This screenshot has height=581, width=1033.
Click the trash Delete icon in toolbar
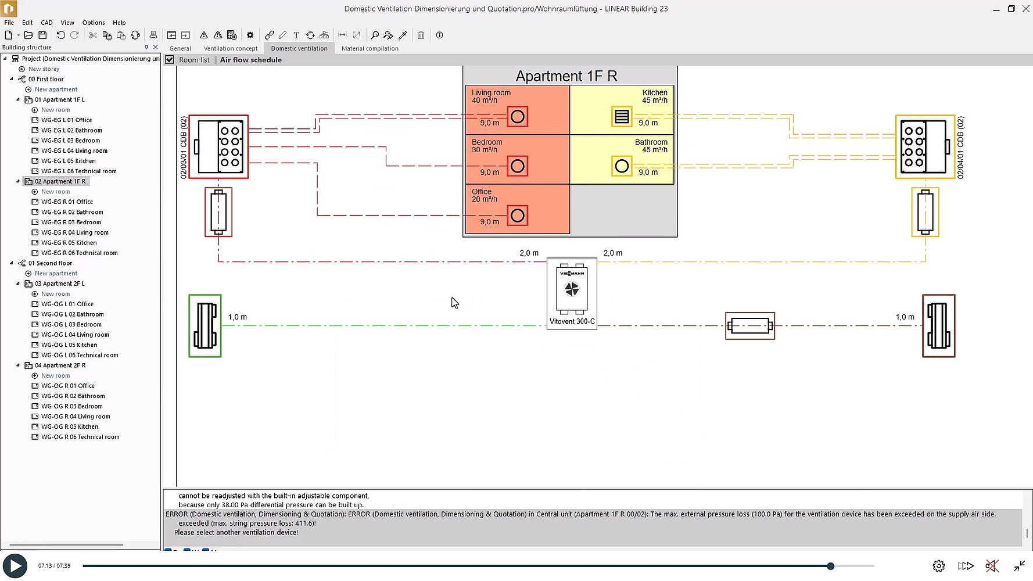(421, 35)
